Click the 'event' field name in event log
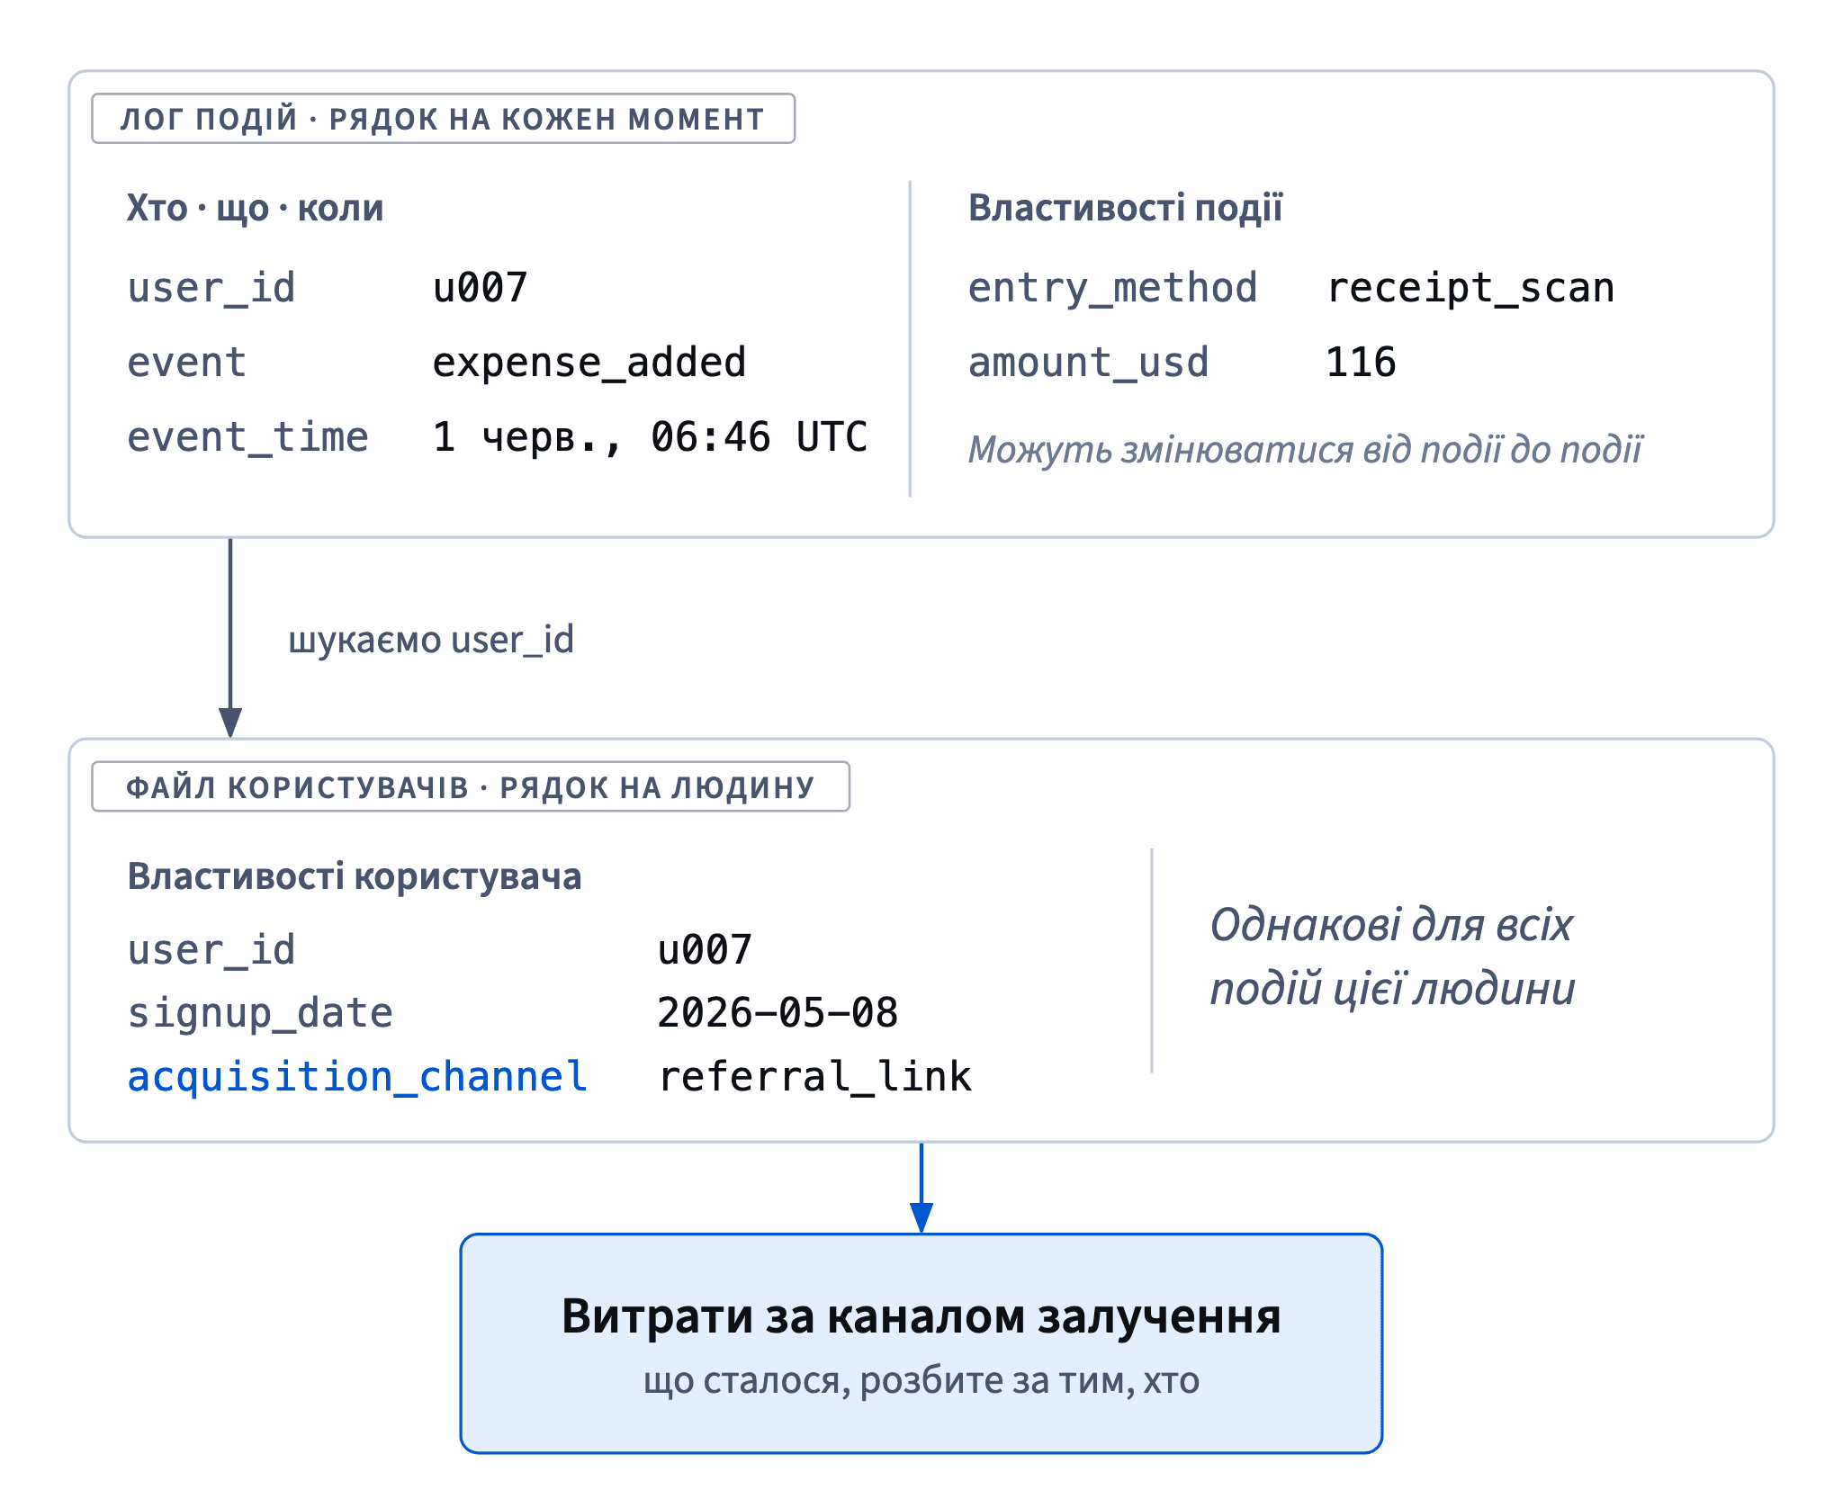 coord(187,364)
